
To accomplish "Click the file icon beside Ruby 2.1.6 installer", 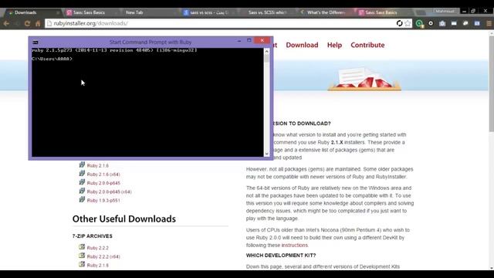I will point(82,164).
